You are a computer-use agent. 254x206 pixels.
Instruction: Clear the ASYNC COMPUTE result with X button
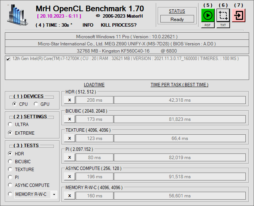point(70,176)
